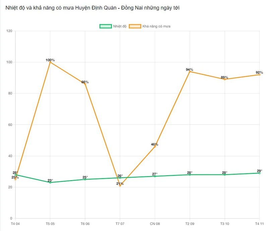
Task: Select the 89% rain point on T3 10
Action: point(224,79)
